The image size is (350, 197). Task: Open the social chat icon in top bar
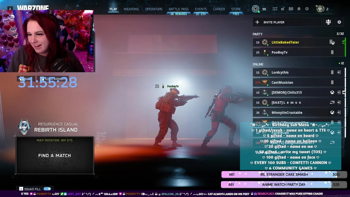tap(291, 9)
